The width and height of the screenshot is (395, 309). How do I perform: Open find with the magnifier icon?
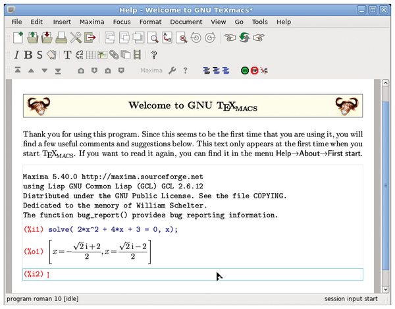point(153,38)
